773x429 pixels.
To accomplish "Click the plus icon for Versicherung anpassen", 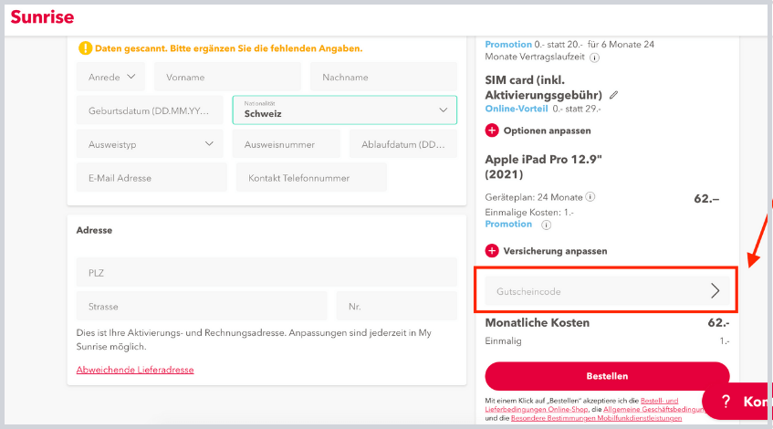I will [492, 251].
